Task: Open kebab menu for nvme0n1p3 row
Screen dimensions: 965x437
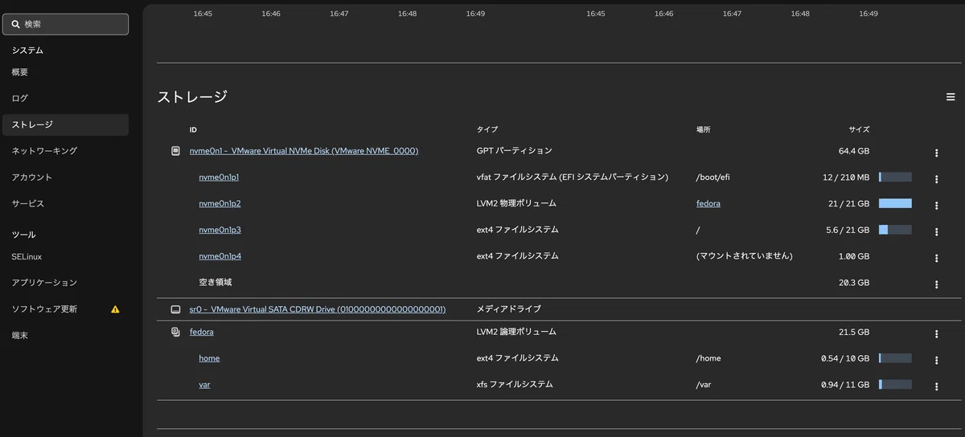Action: [936, 232]
